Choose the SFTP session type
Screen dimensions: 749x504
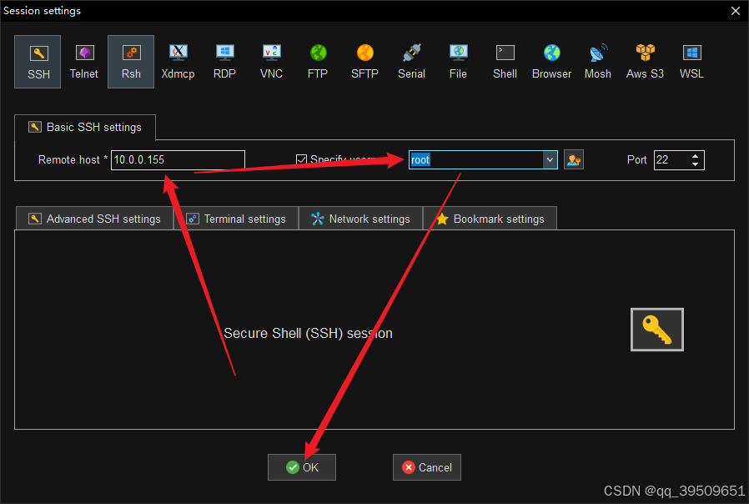(x=364, y=62)
